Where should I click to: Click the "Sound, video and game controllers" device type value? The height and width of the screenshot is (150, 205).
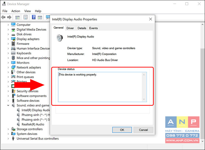click(x=114, y=48)
